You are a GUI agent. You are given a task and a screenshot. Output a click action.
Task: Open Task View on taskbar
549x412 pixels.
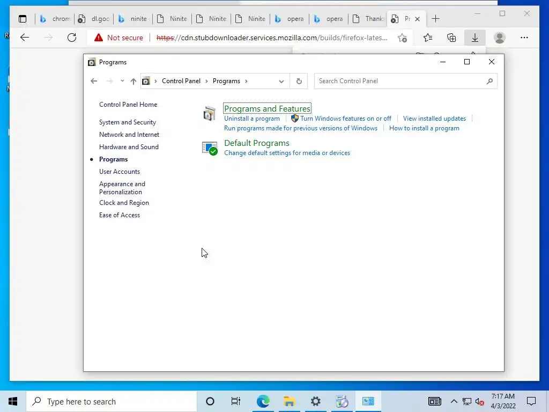(x=236, y=401)
